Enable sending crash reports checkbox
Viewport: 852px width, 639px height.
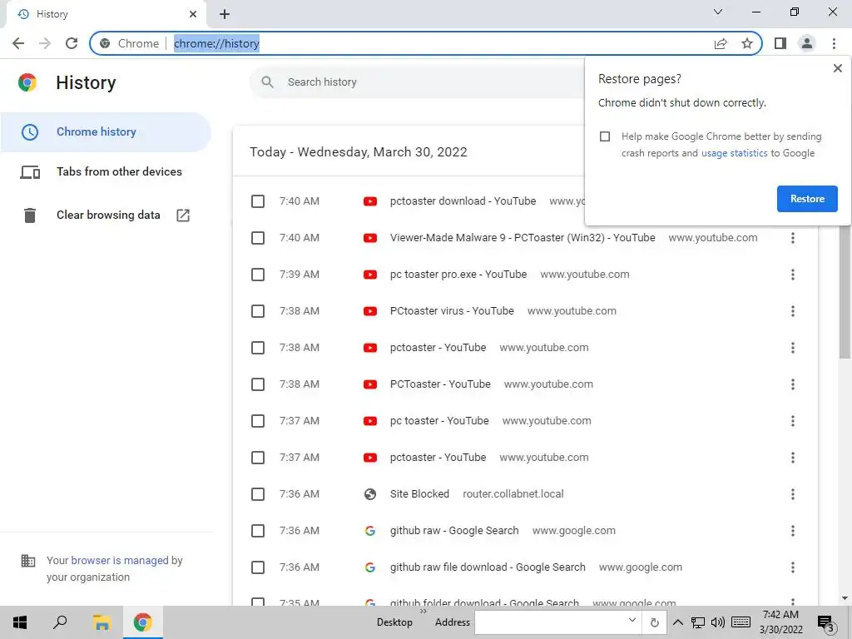pos(605,136)
